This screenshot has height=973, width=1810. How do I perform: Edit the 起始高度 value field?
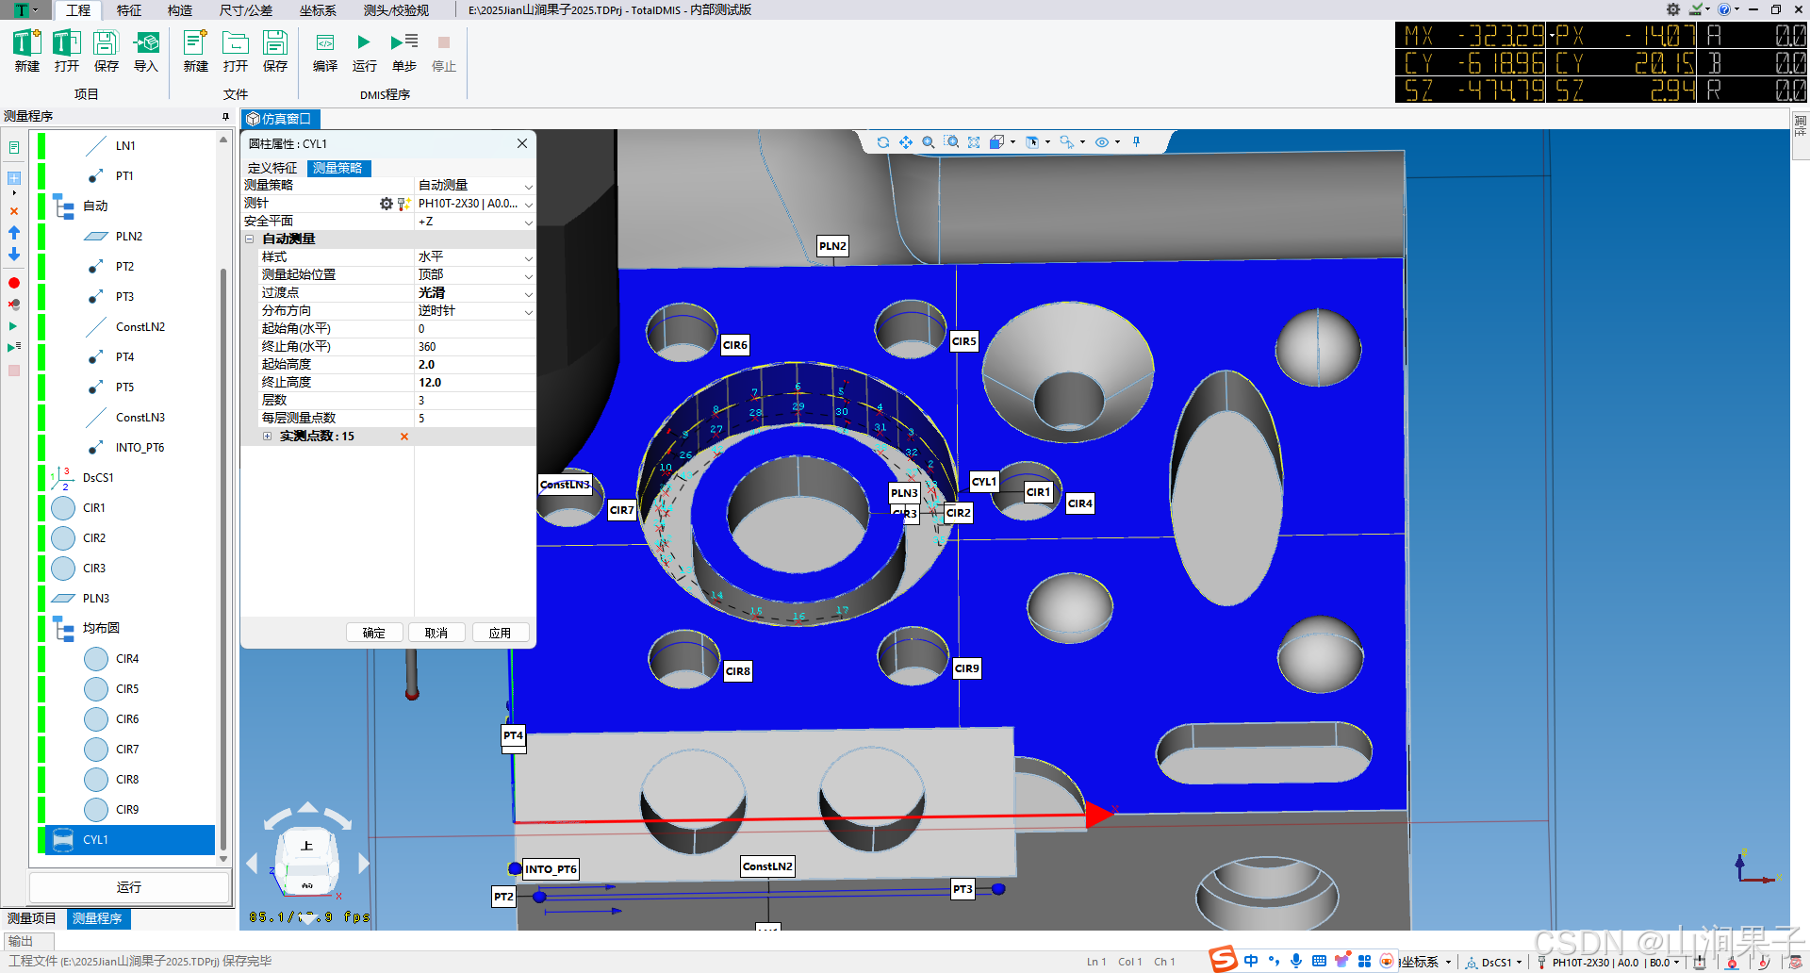point(474,365)
